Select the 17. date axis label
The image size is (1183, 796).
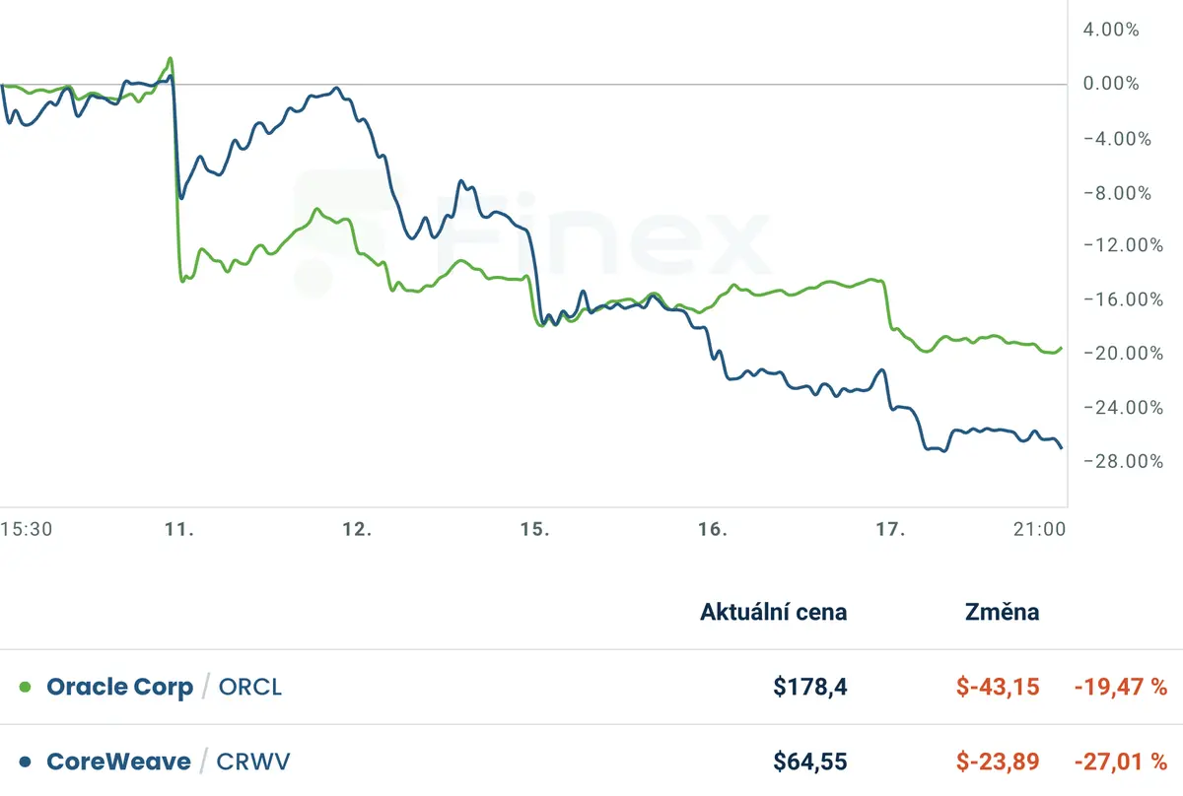(x=891, y=529)
